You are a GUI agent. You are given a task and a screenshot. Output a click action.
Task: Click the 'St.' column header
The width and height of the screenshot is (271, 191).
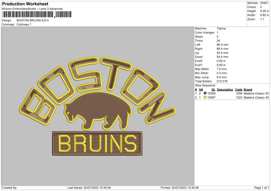point(214,90)
